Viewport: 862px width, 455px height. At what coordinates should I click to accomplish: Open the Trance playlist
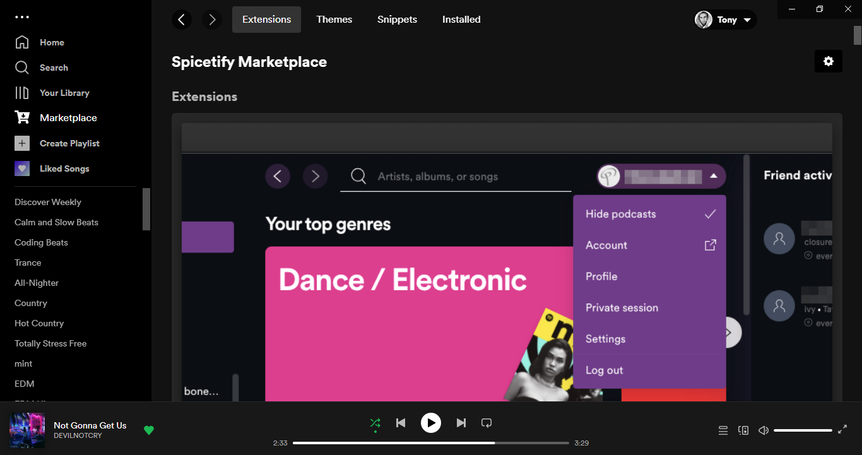[28, 263]
